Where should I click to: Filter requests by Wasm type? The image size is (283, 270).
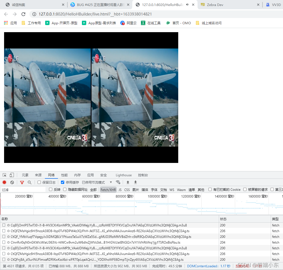[181, 190]
